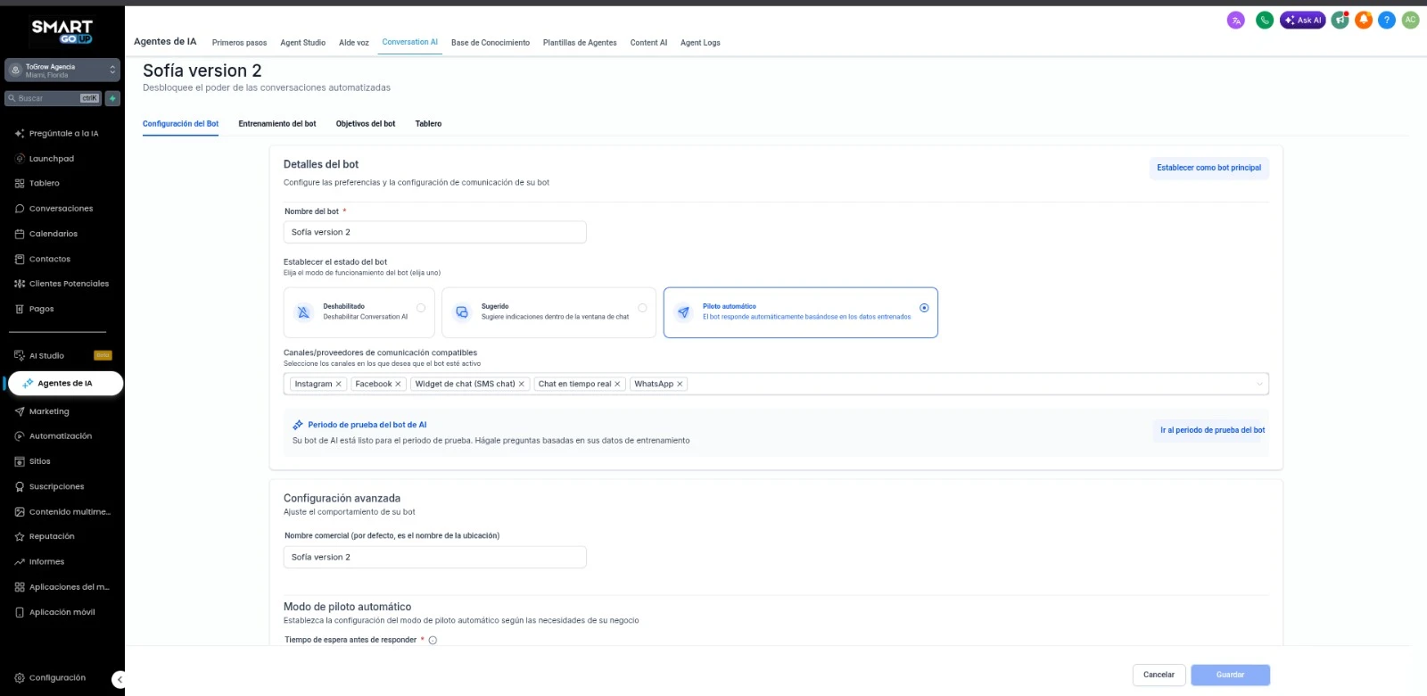Click the Ask AI button
1427x696 pixels.
pos(1303,20)
